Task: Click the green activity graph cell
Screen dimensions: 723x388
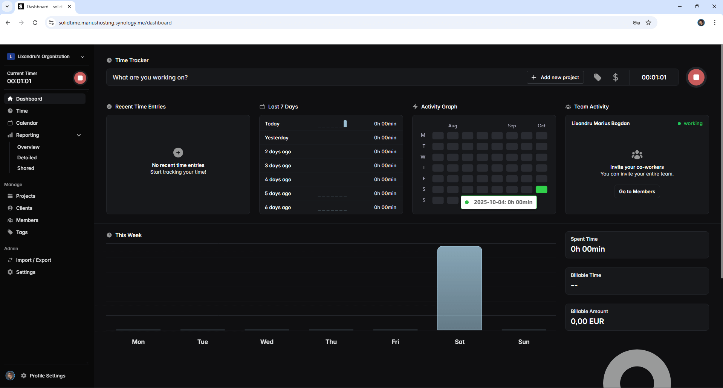Action: point(541,189)
